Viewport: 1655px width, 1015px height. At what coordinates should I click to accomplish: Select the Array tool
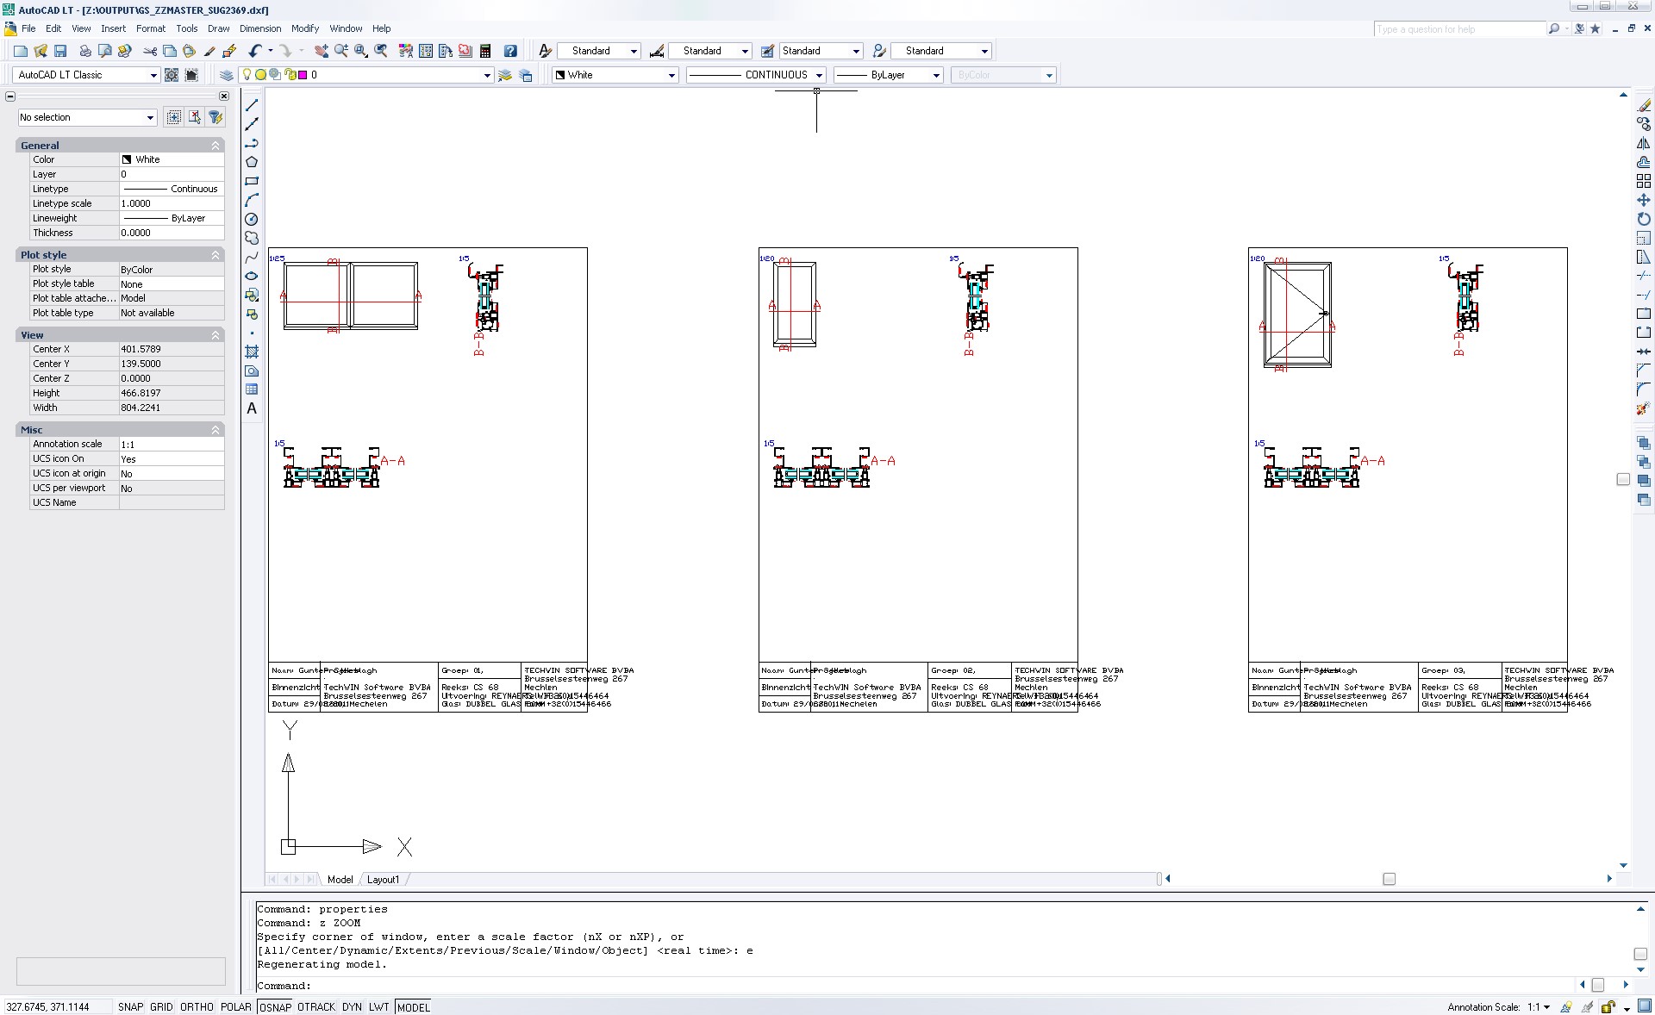click(1644, 181)
